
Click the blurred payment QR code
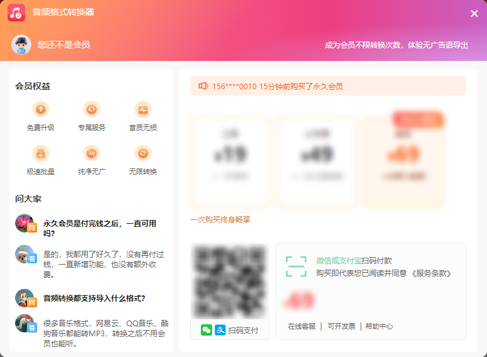230,281
